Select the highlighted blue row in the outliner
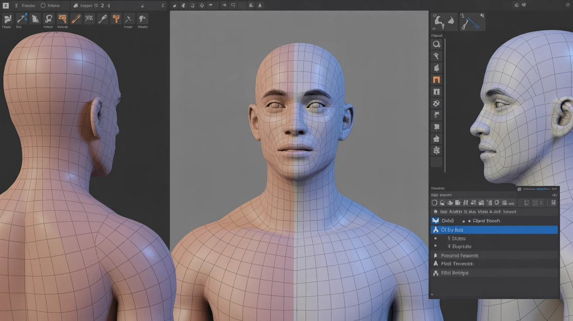 click(x=494, y=230)
